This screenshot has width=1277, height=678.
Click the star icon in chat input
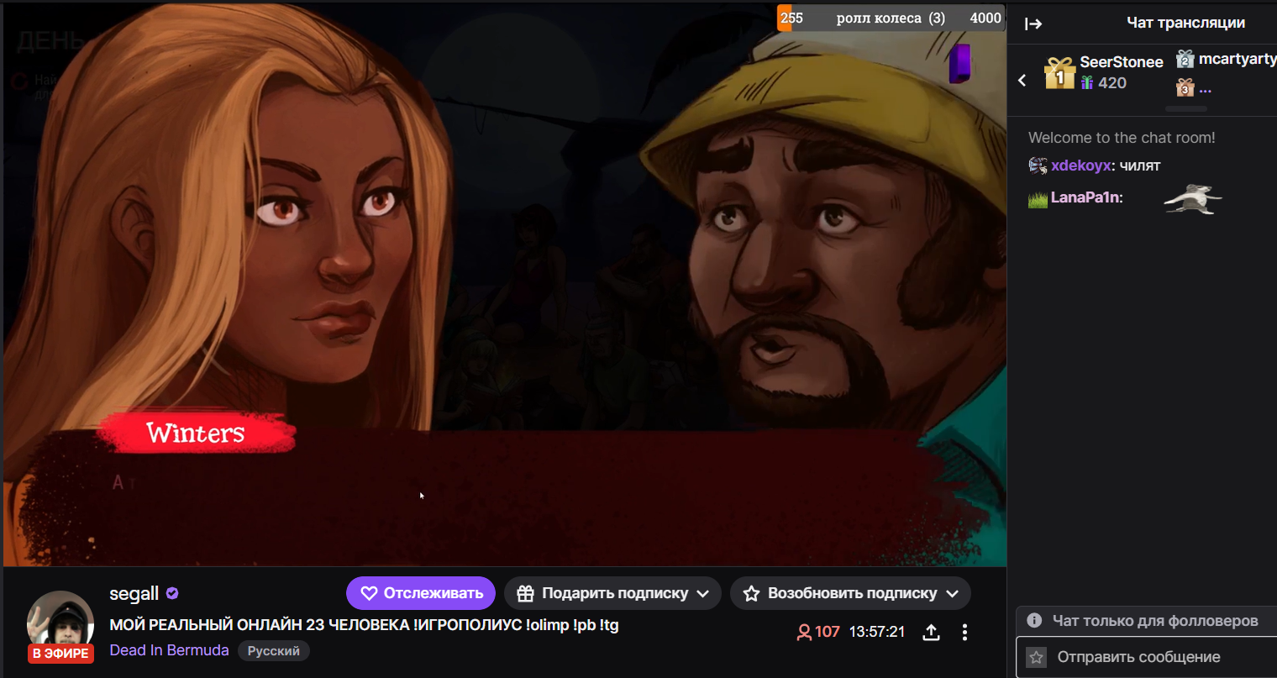tap(1037, 657)
